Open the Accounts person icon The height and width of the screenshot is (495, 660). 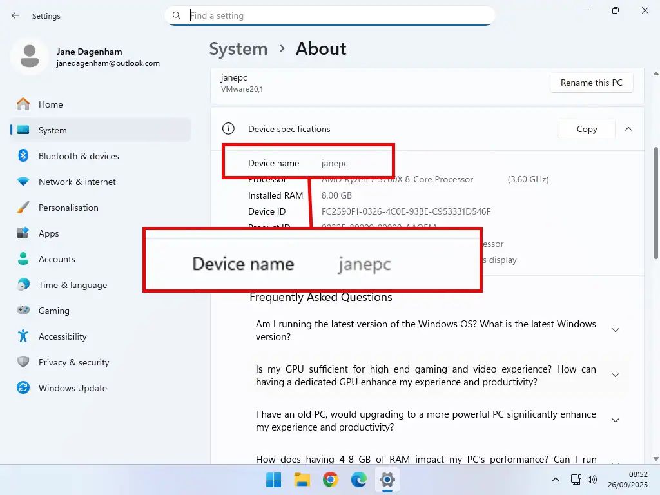click(x=23, y=258)
